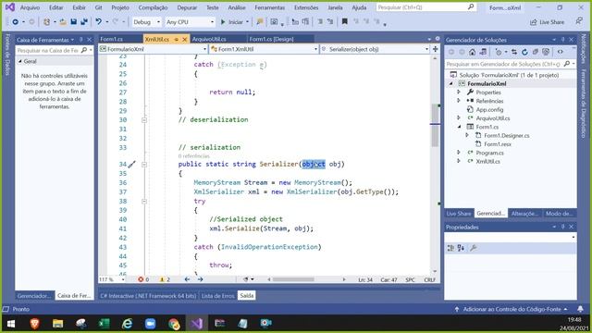Toggle auto-hide pin of Caixa de Ferramentas
This screenshot has height=333, width=592.
click(80, 39)
